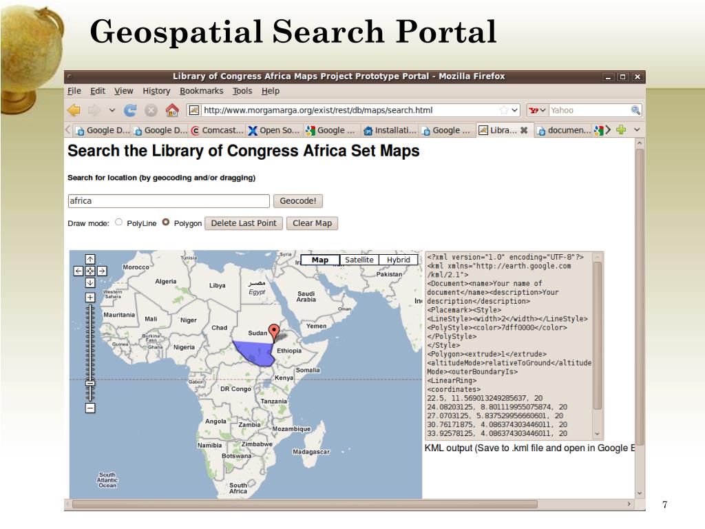Click the Yahoo search input field

pyautogui.click(x=589, y=110)
